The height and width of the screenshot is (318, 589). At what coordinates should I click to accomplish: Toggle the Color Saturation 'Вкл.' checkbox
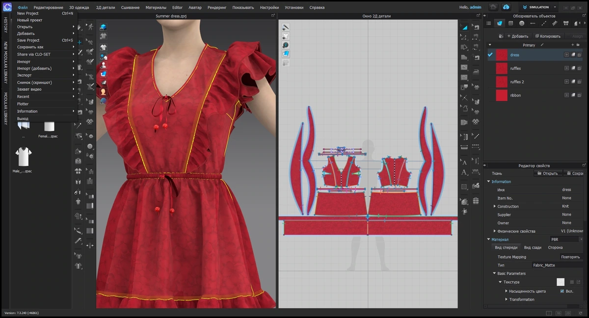pyautogui.click(x=562, y=291)
